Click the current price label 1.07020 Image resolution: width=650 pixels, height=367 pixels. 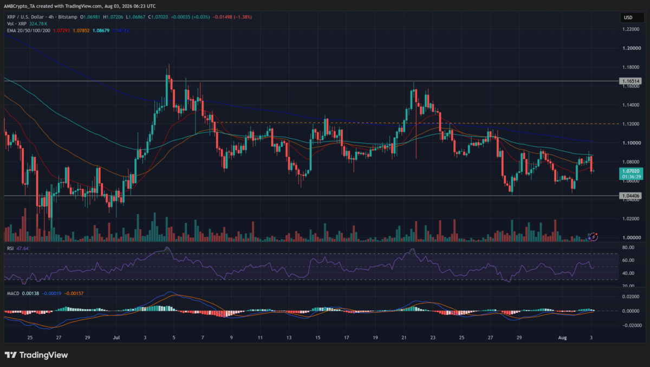coord(631,170)
